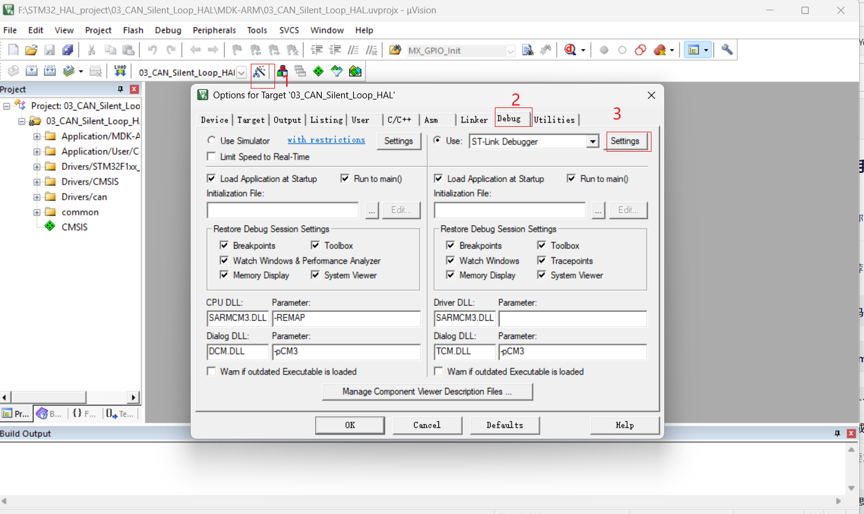Expand Drivers/CMSIS folder
Viewport: 864px width, 514px height.
[x=37, y=181]
